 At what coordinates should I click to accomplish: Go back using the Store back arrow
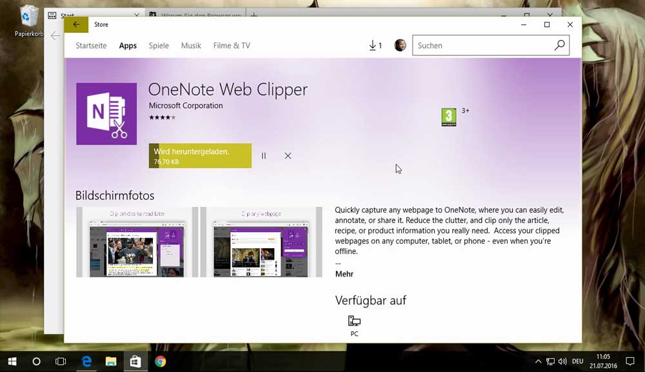coord(76,24)
